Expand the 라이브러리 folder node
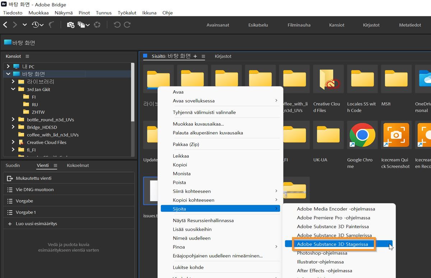This screenshot has height=278, width=431. (x=13, y=81)
